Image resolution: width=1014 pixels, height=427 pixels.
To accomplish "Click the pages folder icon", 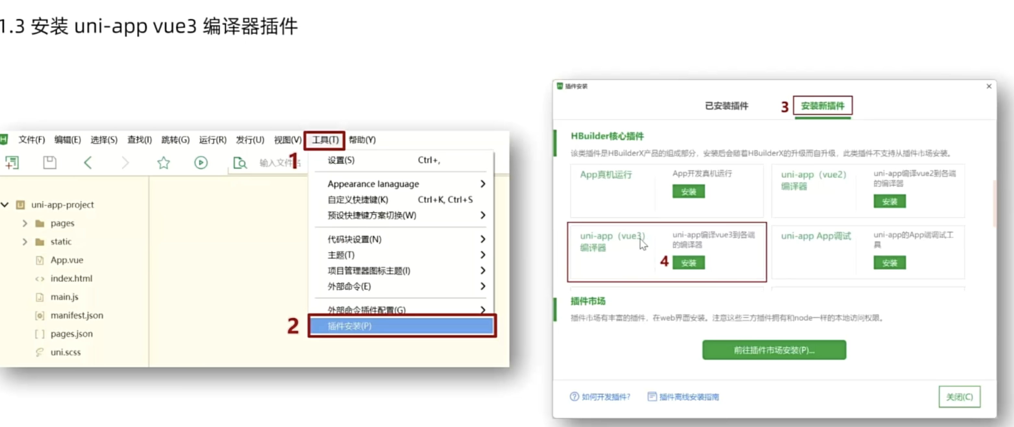I will pos(40,224).
